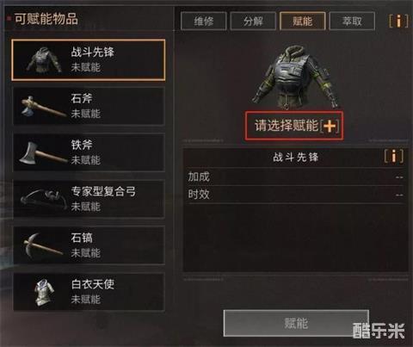Click the large jacket preview image
The height and width of the screenshot is (347, 413).
pos(295,77)
